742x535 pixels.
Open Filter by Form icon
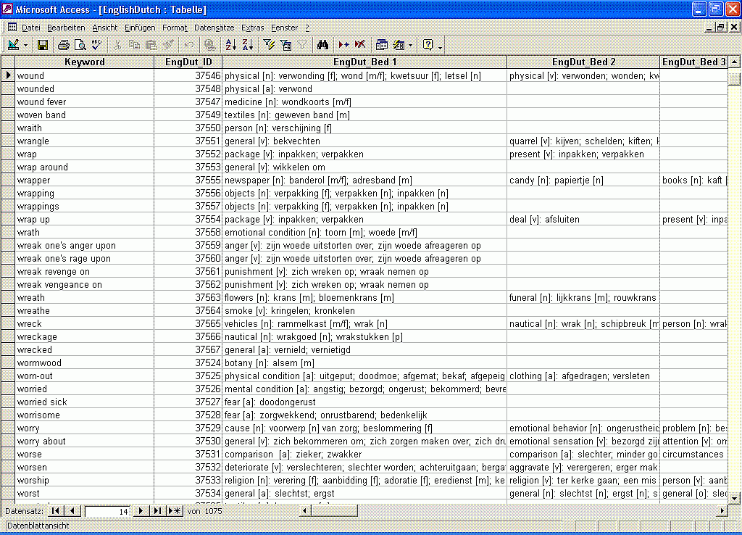tap(285, 45)
